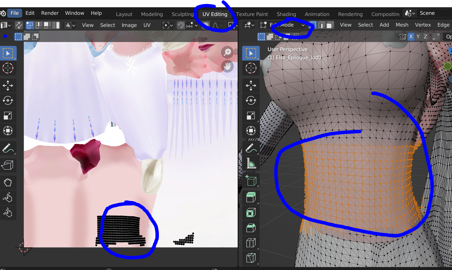Pick the 3D viewport Annotate tool
This screenshot has height=270, width=452.
[x=251, y=148]
